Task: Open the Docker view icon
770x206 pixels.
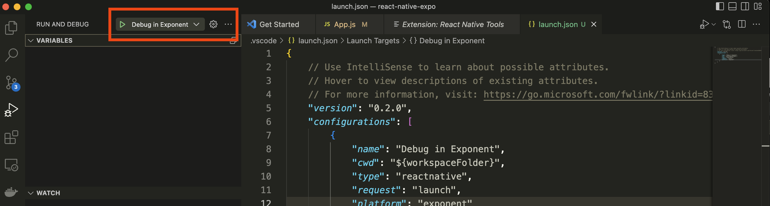Action: (11, 192)
